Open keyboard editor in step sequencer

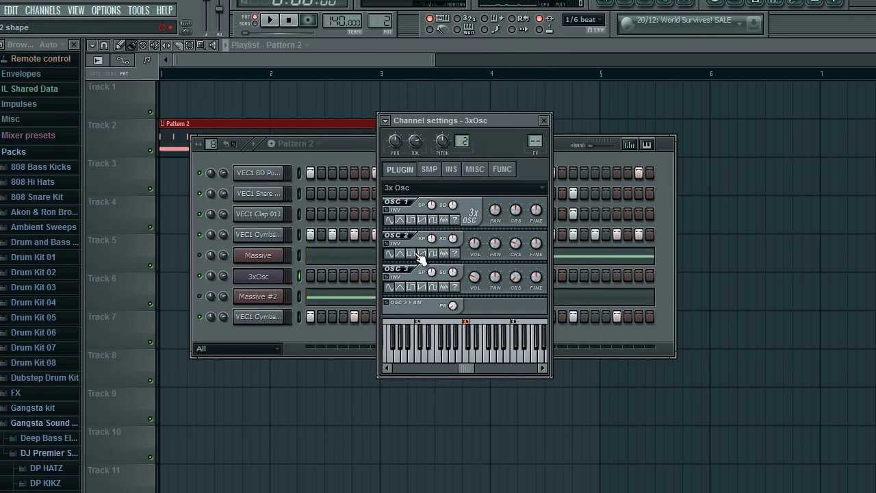pyautogui.click(x=647, y=144)
